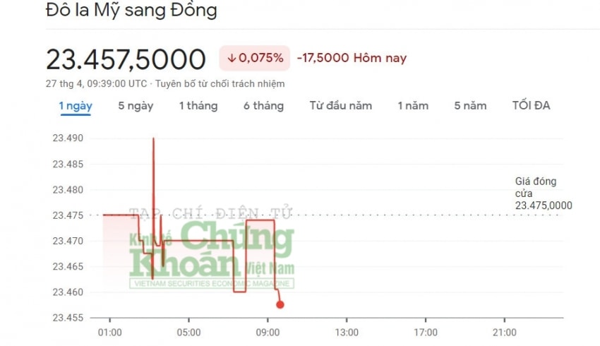Choose the 6 tháng time range
Viewport: 600px width, 346px height.
pyautogui.click(x=264, y=106)
